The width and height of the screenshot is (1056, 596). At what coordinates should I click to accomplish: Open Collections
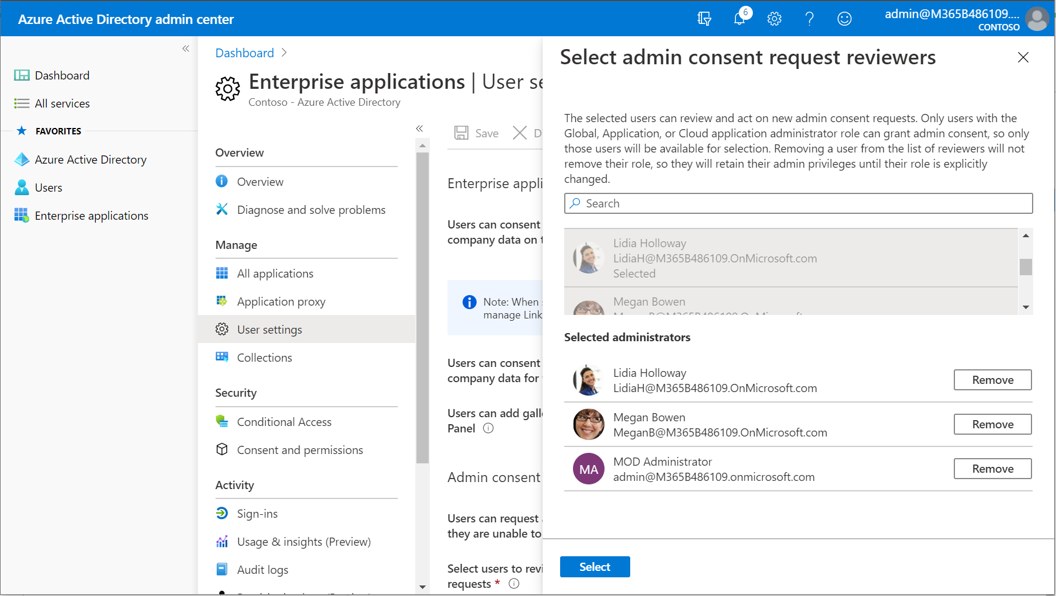click(265, 358)
